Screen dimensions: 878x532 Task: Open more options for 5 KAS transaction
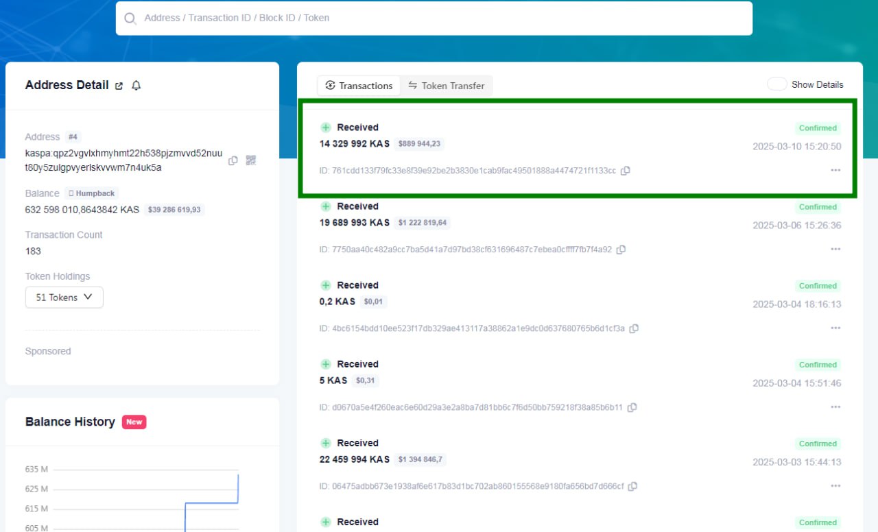click(835, 407)
